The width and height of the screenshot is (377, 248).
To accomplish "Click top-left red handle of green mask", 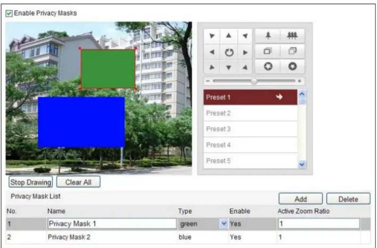I will tap(80, 48).
